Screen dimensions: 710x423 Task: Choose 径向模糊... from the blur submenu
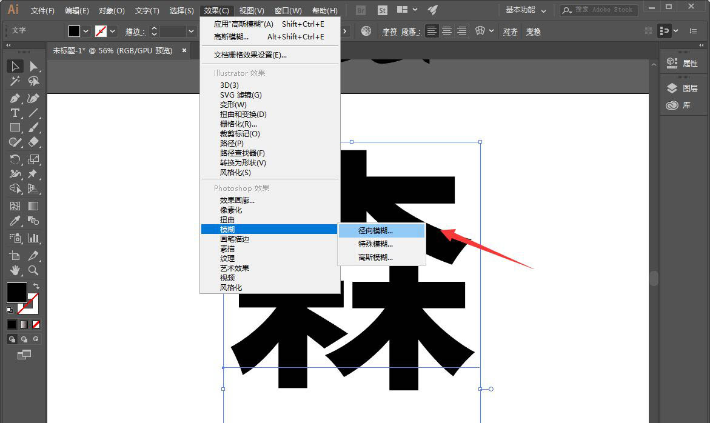click(382, 231)
